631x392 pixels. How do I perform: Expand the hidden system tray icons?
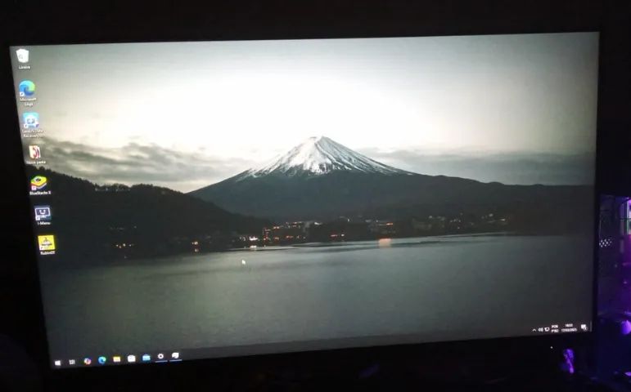click(x=534, y=330)
